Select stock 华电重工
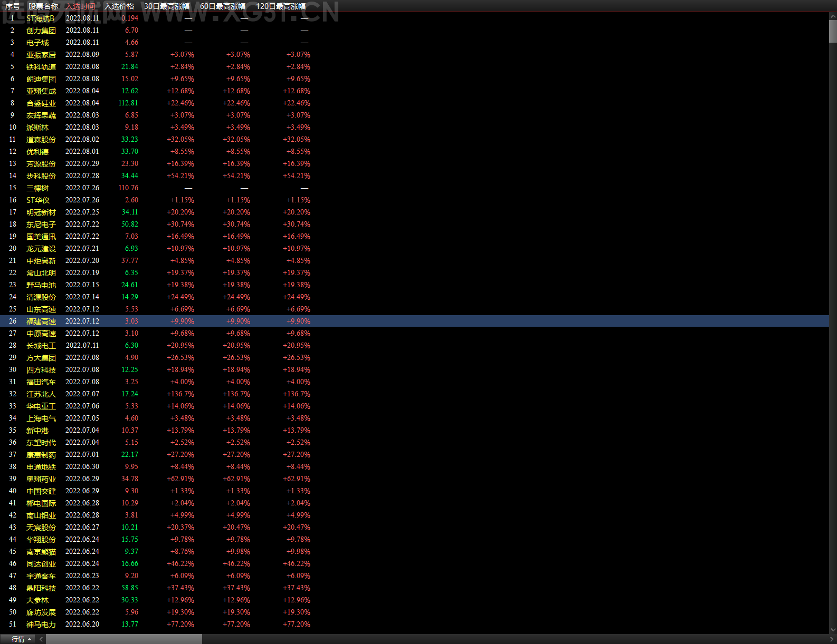The width and height of the screenshot is (837, 644). [x=41, y=406]
